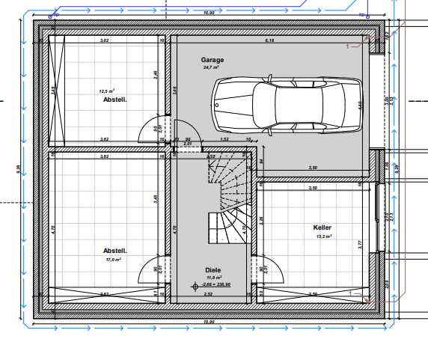This screenshot has width=428, height=339.
Task: Click the spiral staircase drawing
Action: click(x=230, y=198)
